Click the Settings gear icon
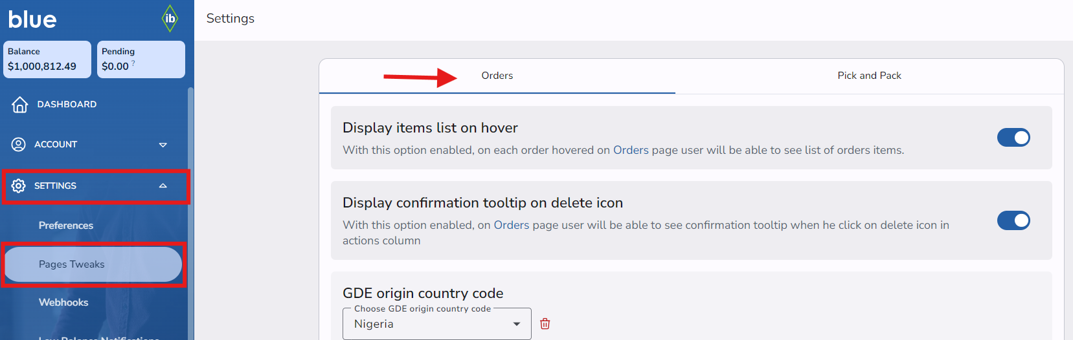This screenshot has width=1073, height=340. pyautogui.click(x=19, y=186)
